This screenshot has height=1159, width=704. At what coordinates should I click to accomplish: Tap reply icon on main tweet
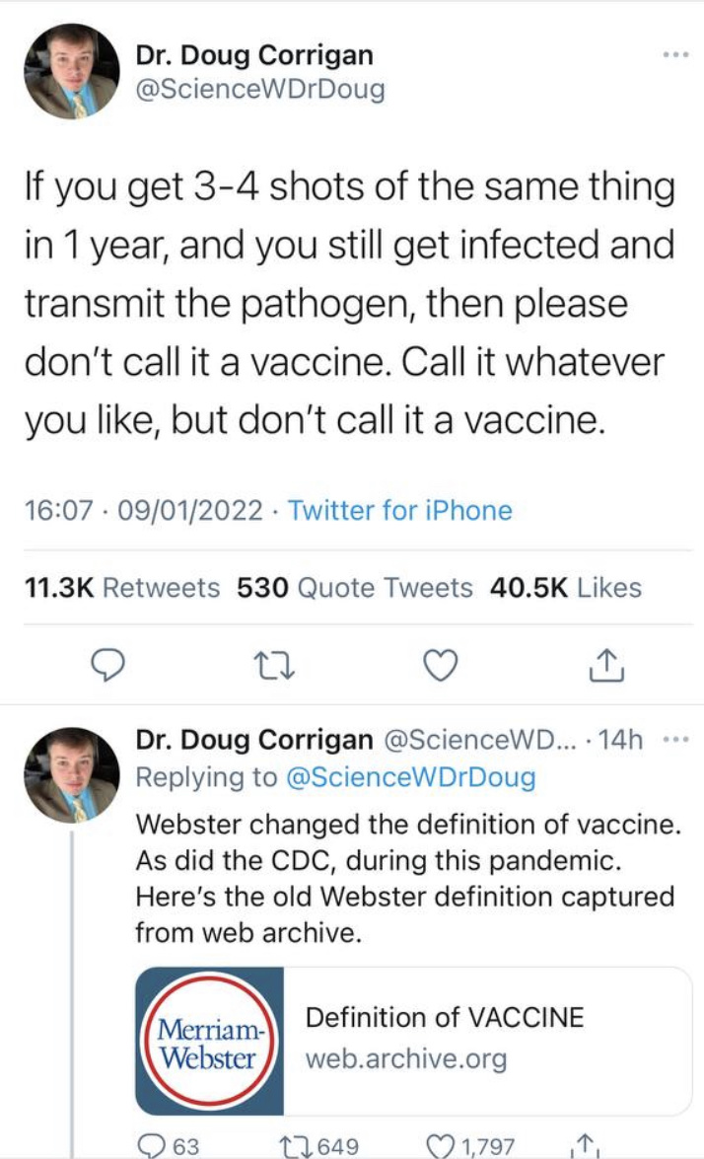point(107,665)
